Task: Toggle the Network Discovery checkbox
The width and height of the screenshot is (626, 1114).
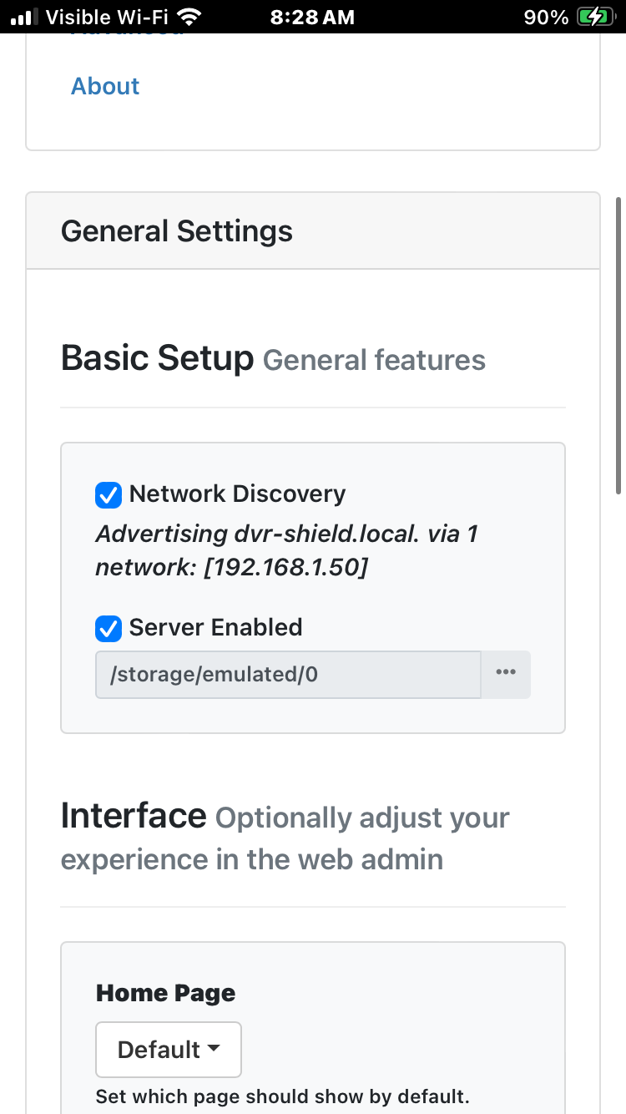Action: (109, 494)
